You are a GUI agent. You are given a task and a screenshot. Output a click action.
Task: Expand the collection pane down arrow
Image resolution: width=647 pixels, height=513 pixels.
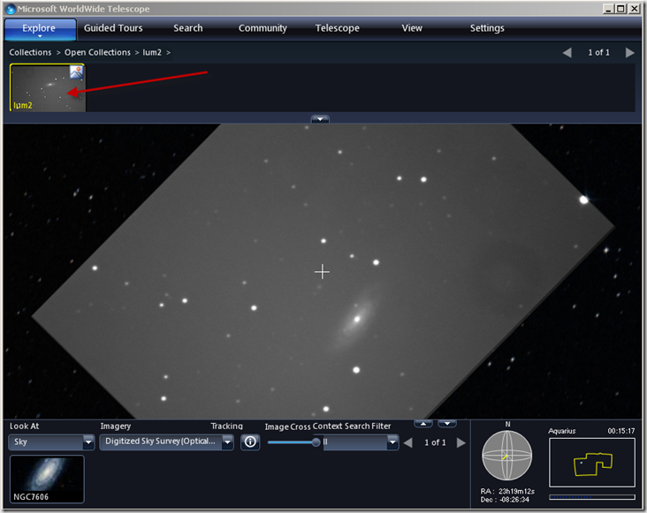point(320,119)
